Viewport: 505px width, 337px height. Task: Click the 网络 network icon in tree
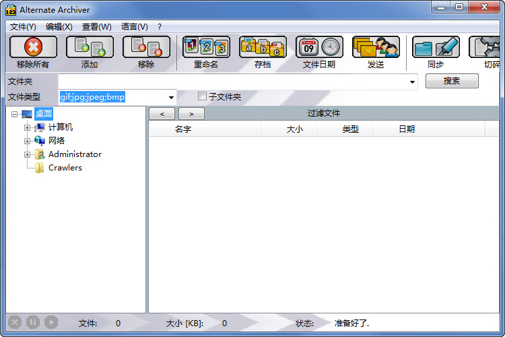tap(40, 141)
